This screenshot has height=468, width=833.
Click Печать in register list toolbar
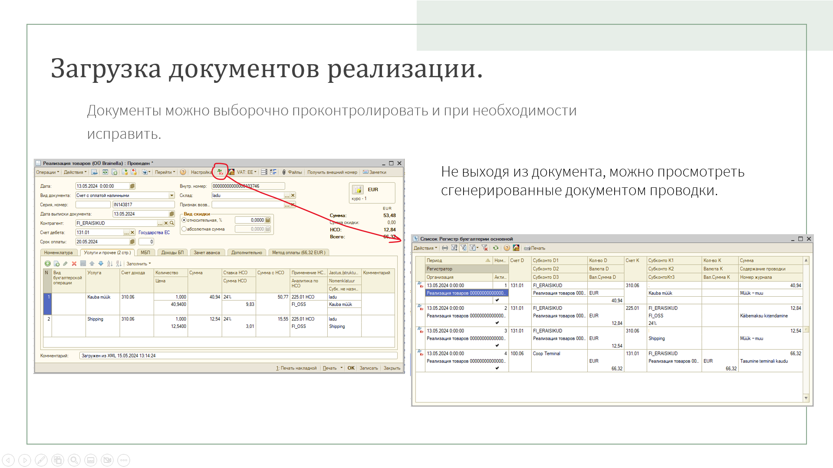(535, 248)
